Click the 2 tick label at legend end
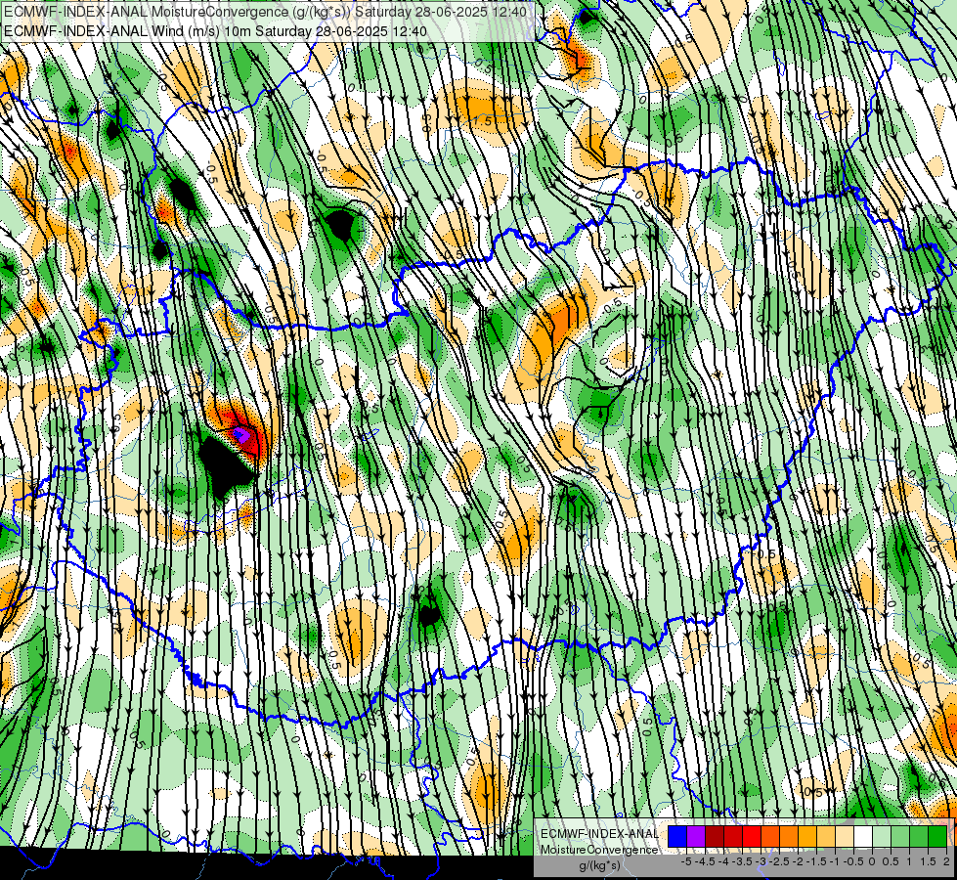The height and width of the screenshot is (880, 957). [946, 861]
